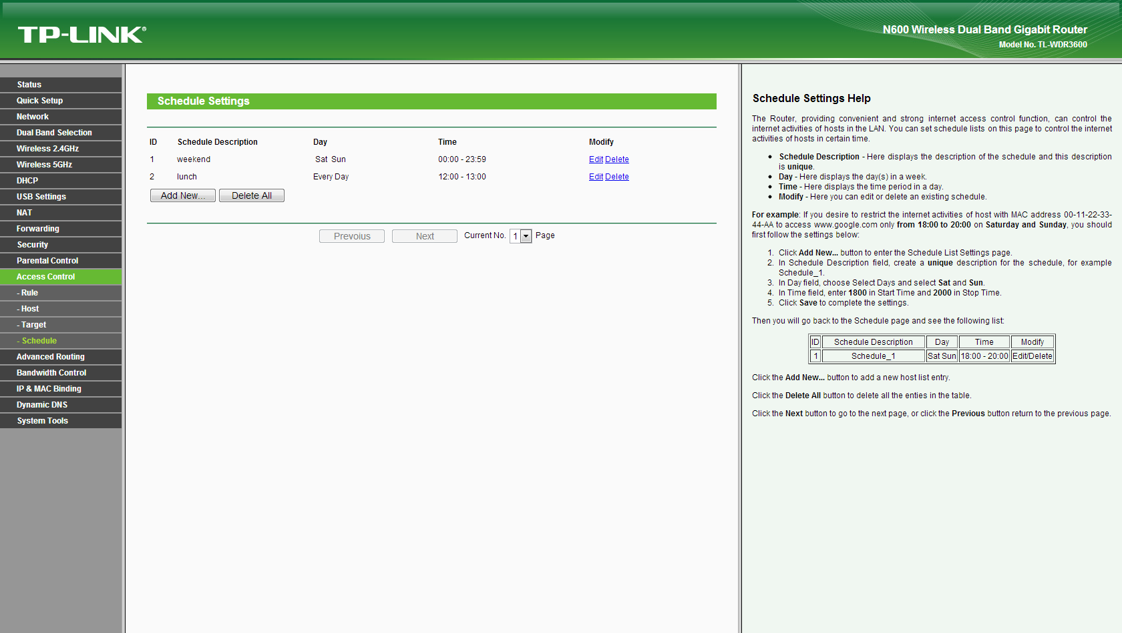Screen dimensions: 1122x633
Task: Click the Prevoius page button
Action: coord(352,236)
